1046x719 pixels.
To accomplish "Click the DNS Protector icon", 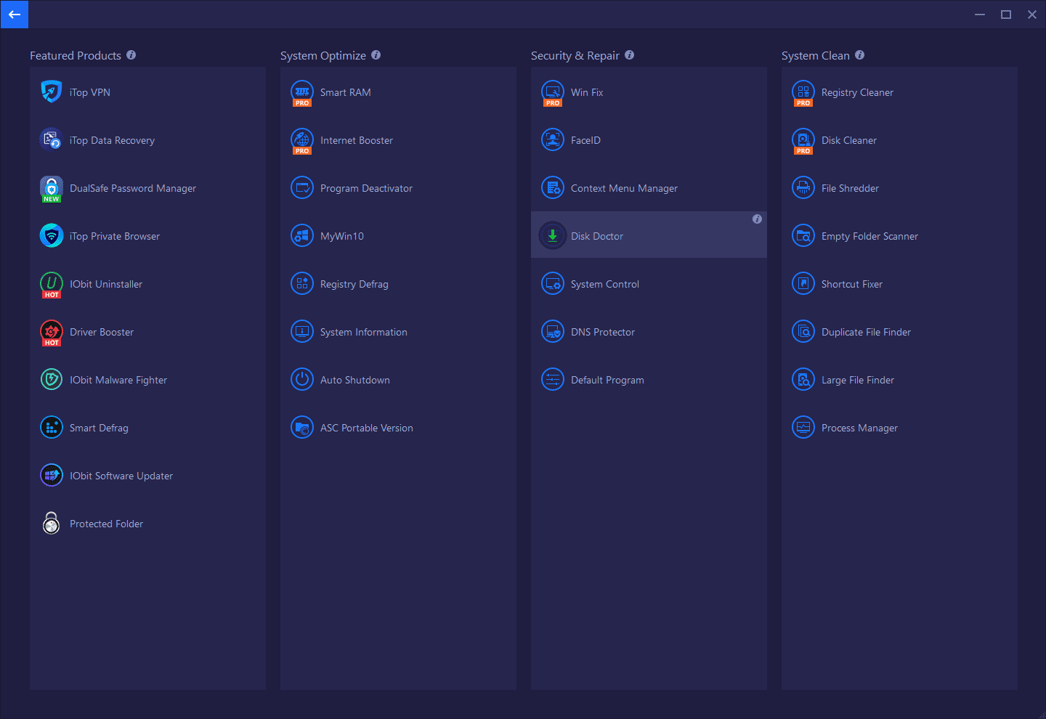I will pos(553,331).
